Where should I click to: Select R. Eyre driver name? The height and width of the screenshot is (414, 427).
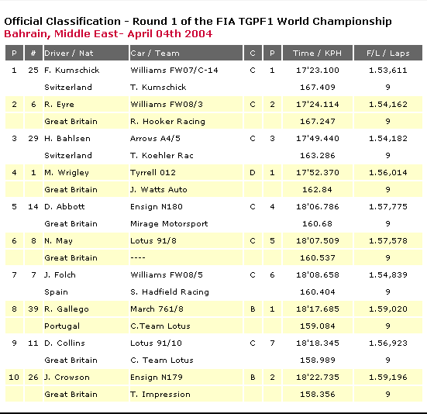(x=59, y=105)
